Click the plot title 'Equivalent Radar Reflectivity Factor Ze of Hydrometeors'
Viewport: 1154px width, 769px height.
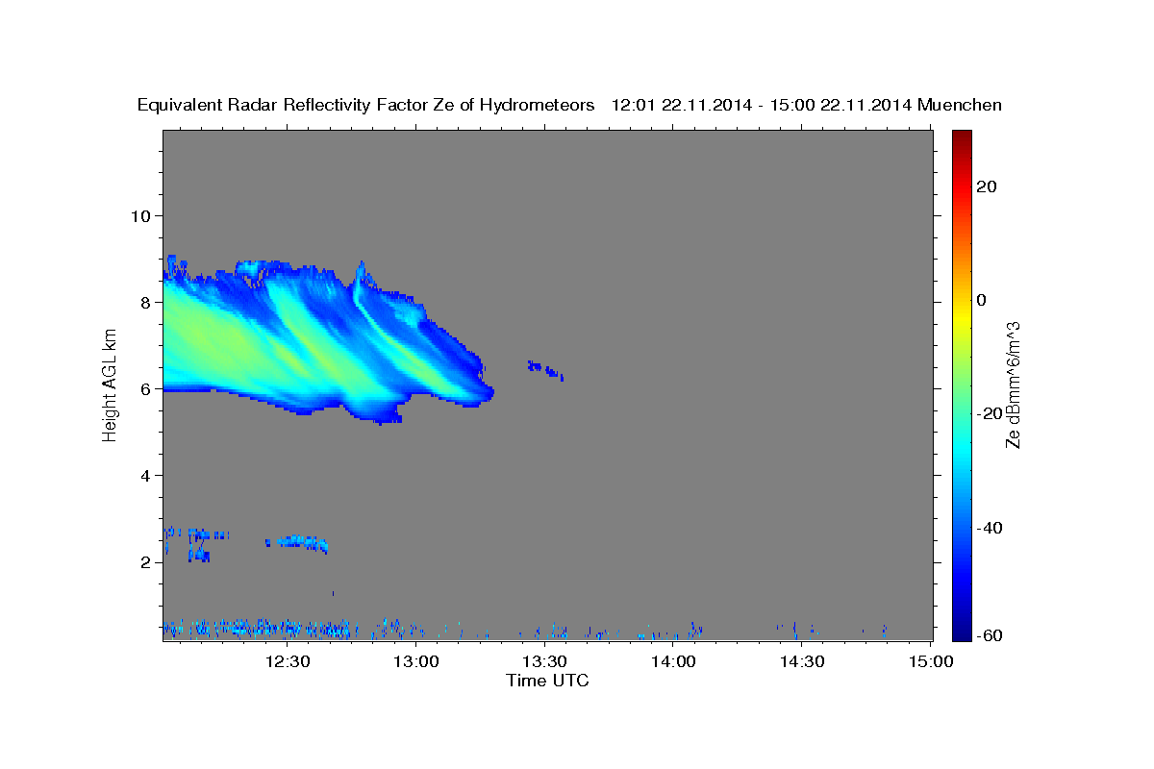pyautogui.click(x=366, y=106)
